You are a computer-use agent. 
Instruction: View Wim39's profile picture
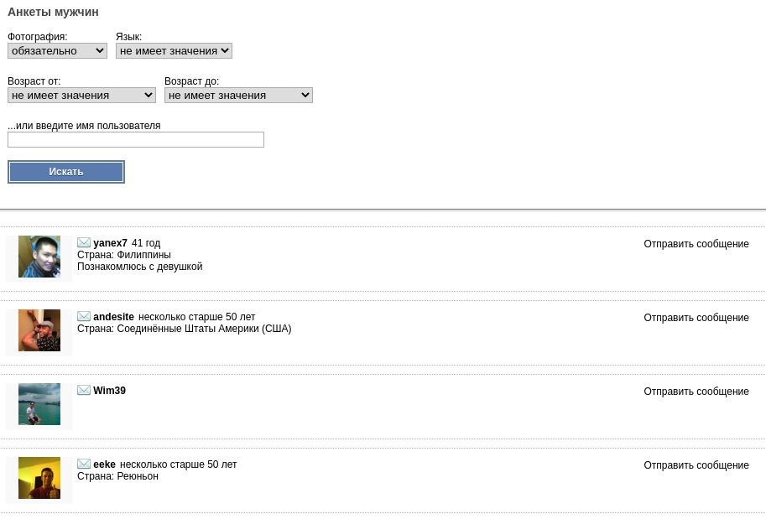(x=39, y=404)
